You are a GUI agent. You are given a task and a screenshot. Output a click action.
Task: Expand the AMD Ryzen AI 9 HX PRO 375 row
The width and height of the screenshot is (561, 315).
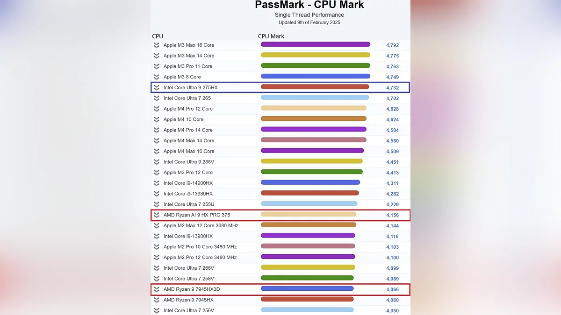157,215
